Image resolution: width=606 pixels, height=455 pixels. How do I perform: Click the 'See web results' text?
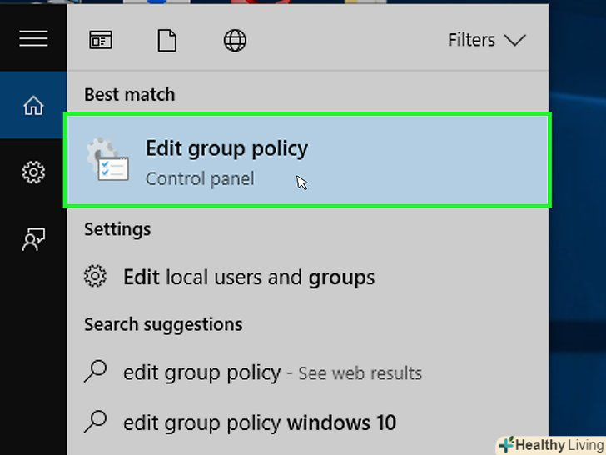360,373
